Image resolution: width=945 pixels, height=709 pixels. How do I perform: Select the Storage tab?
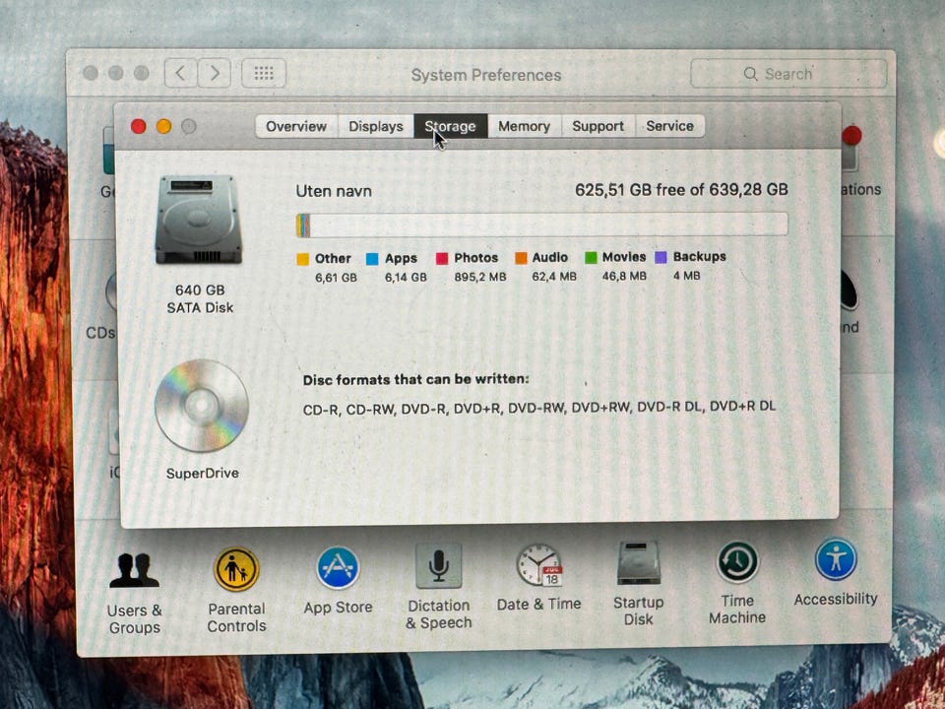click(x=450, y=127)
